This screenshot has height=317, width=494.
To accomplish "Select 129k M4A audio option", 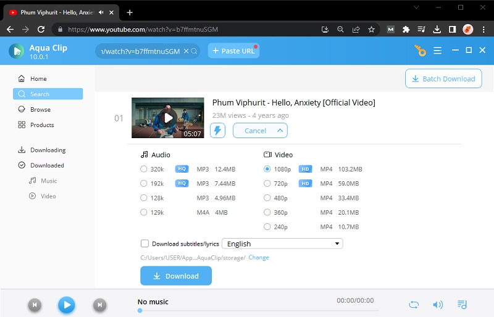I will click(x=144, y=212).
